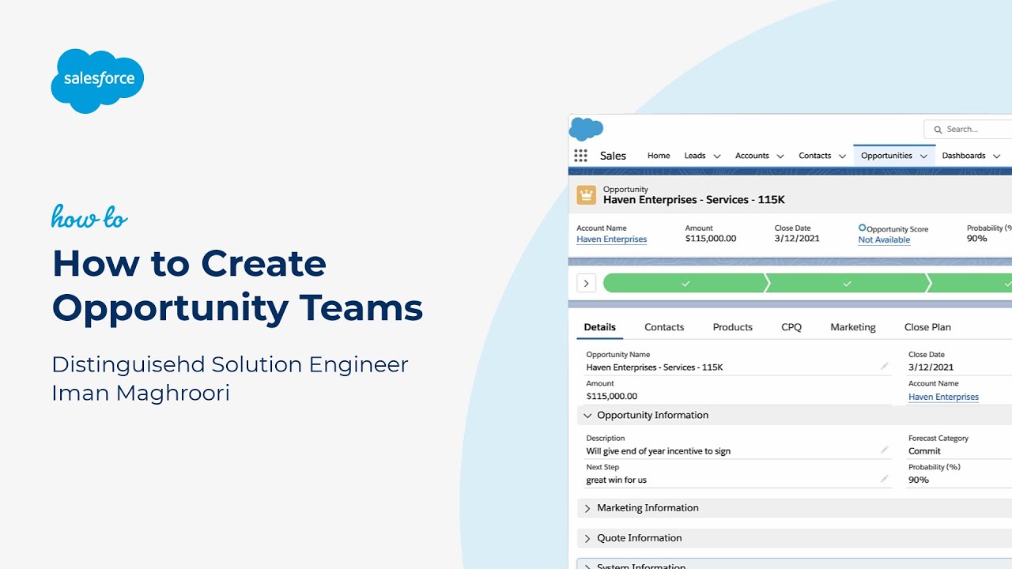Click the 90% value under Probability (%) field
Image resolution: width=1012 pixels, height=569 pixels.
coord(919,480)
